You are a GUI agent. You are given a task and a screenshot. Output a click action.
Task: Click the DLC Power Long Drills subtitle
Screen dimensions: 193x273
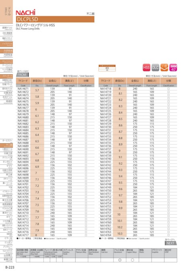click(x=28, y=29)
